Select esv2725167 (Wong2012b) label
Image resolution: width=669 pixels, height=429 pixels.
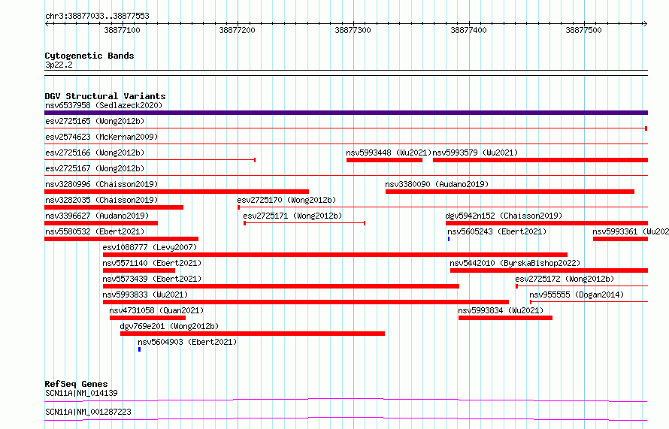click(x=95, y=168)
